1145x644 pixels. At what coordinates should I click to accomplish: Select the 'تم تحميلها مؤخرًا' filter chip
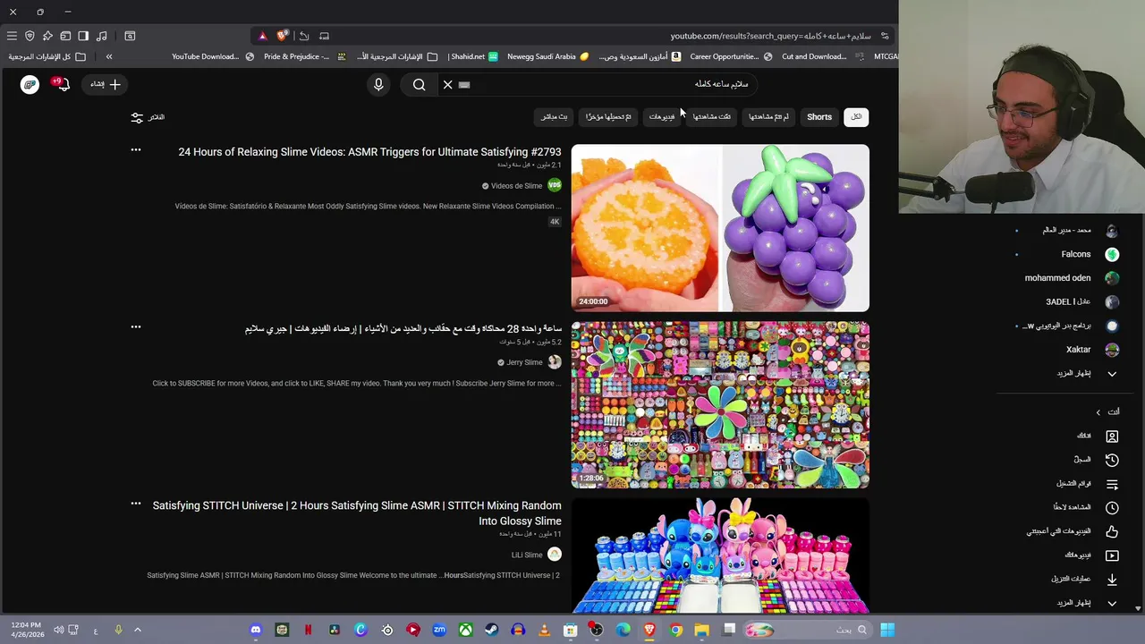pyautogui.click(x=608, y=117)
